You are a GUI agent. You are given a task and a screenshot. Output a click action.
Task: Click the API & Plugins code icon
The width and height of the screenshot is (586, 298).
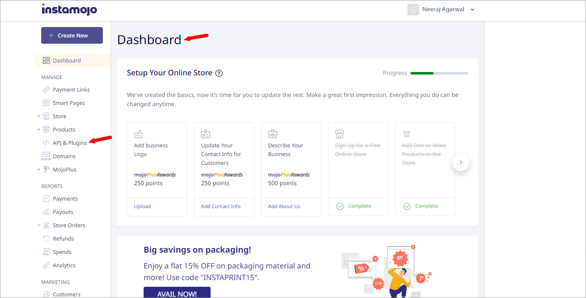tap(46, 143)
